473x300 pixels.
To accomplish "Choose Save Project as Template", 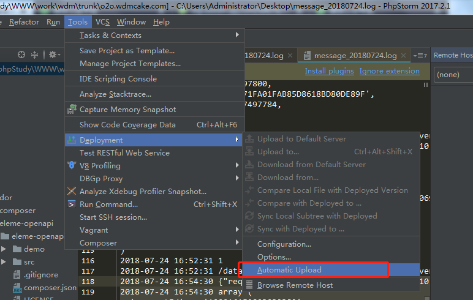I will tap(154, 51).
